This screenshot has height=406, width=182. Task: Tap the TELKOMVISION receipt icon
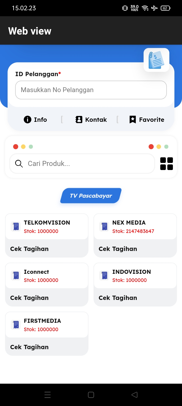coord(16,226)
